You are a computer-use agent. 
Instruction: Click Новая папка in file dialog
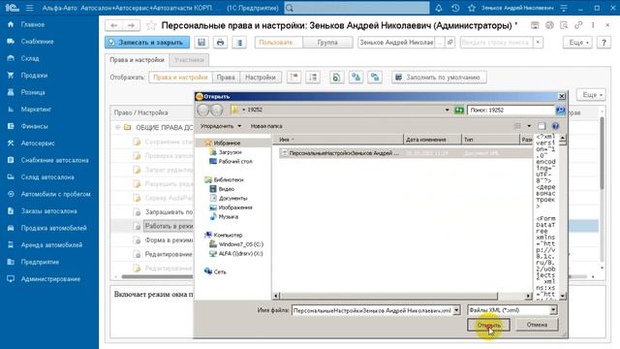[x=266, y=126]
